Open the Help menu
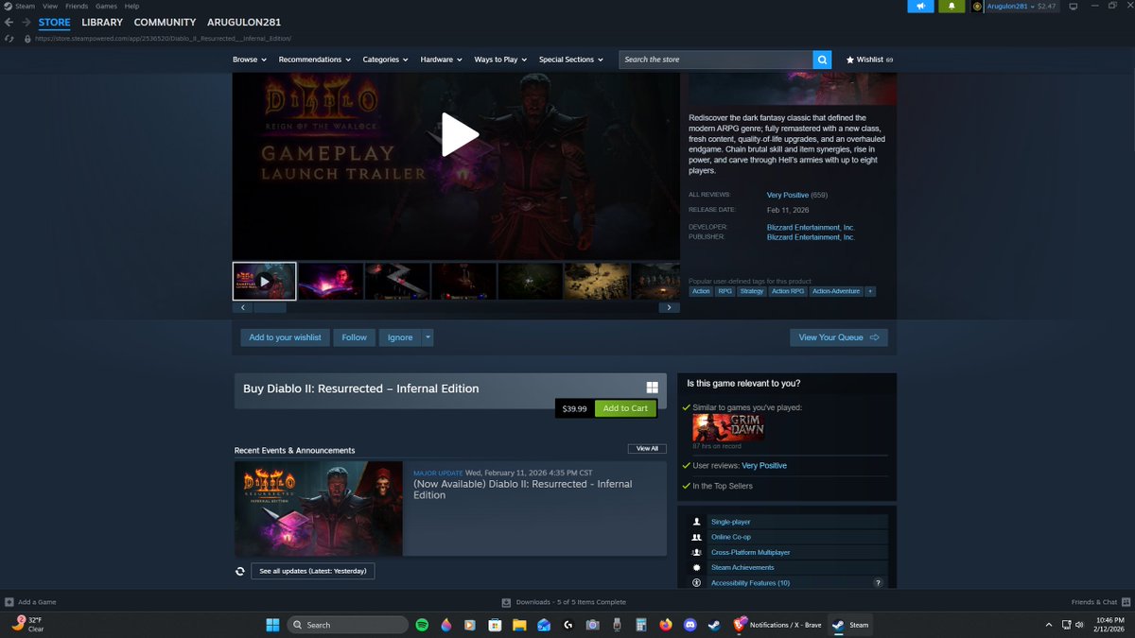1135x638 pixels. click(131, 6)
